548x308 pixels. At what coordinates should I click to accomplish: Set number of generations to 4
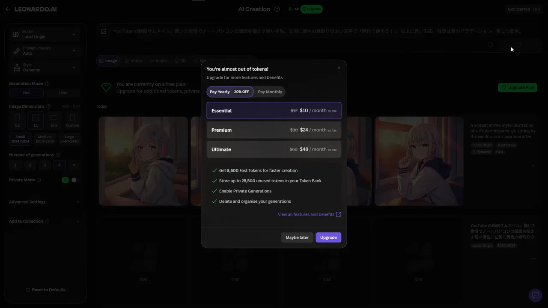click(x=60, y=165)
